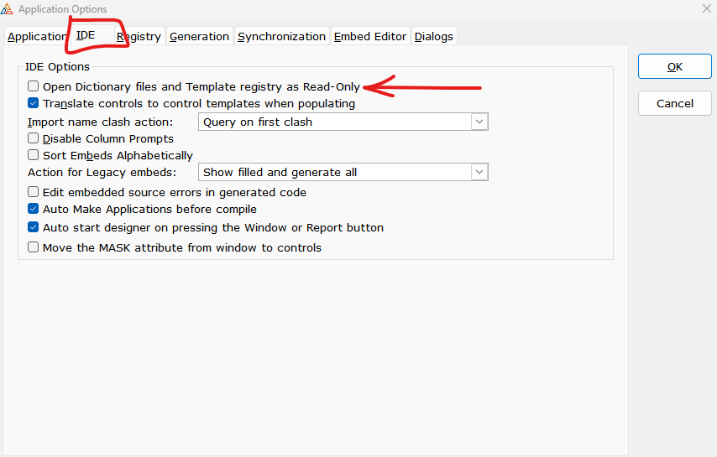
Task: Enable Disable Column Prompts checkbox
Action: [34, 138]
